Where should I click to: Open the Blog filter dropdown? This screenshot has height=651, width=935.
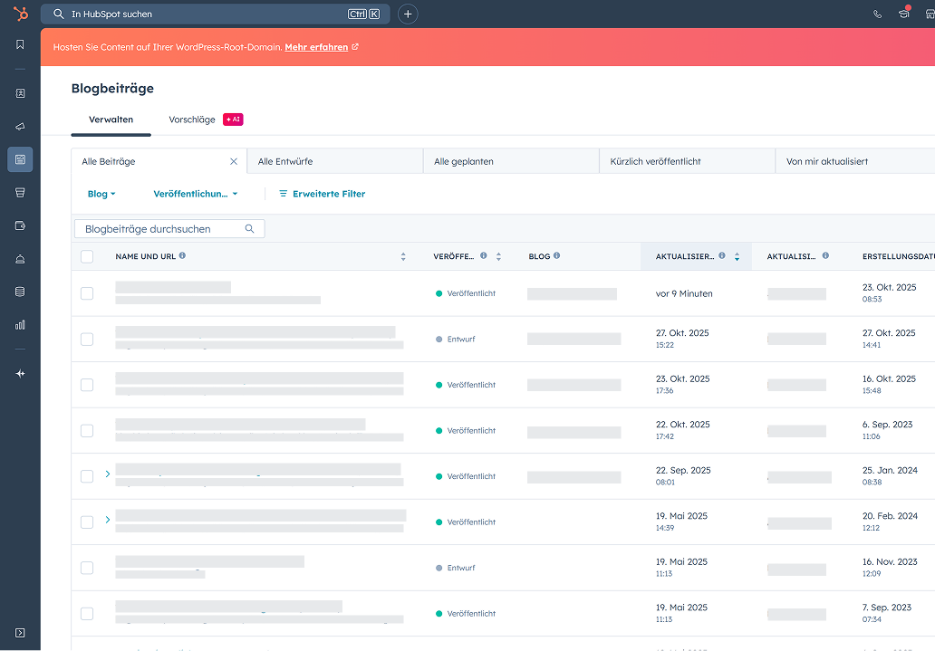point(101,194)
